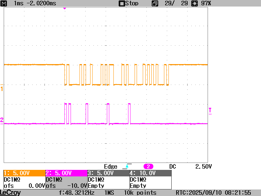Click channel 4 Empty field
Image resolution: width=261 pixels, height=196 pixels.
pos(138,186)
